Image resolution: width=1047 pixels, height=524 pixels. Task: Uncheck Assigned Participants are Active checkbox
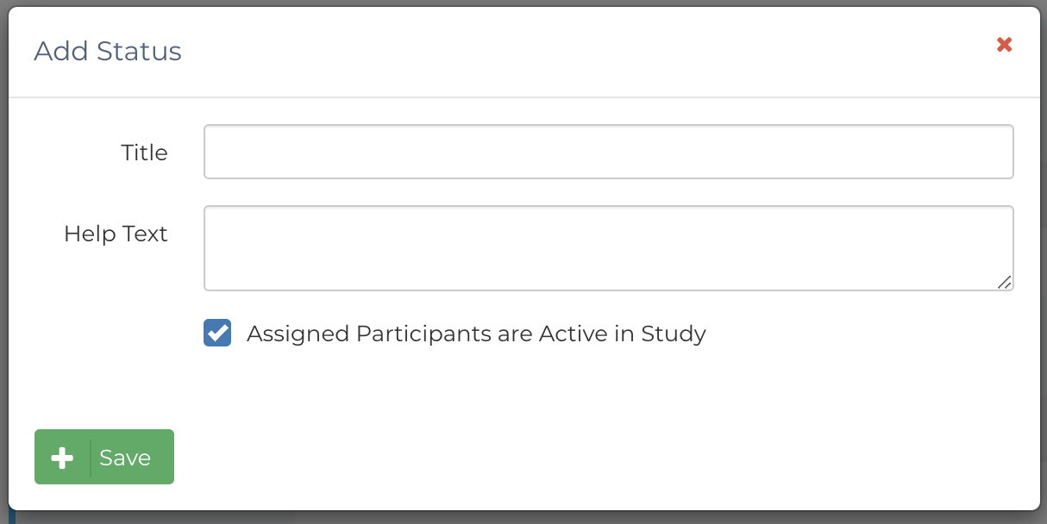(217, 334)
